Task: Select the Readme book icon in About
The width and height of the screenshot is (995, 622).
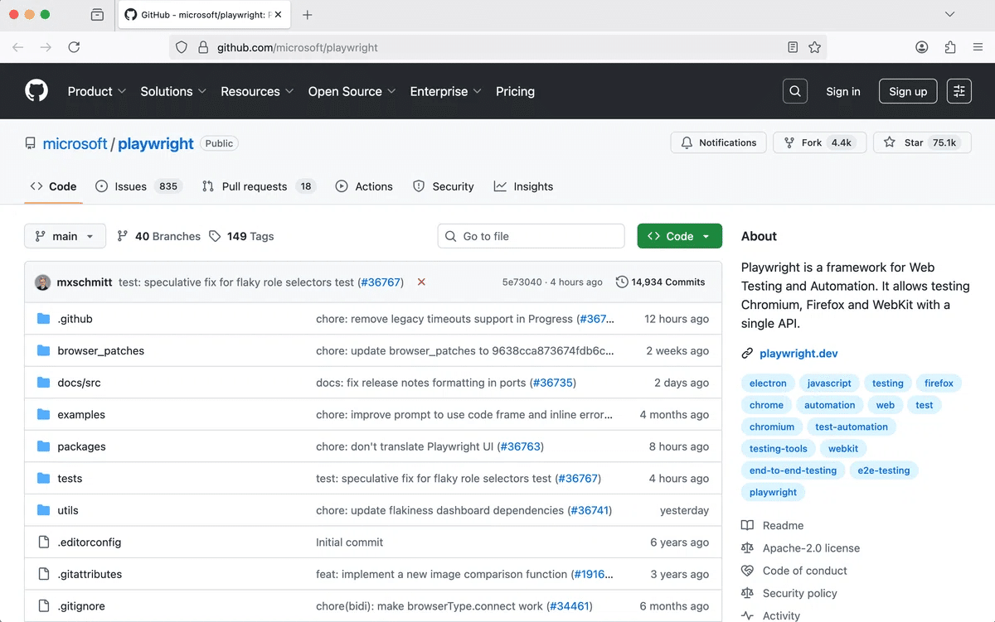Action: (x=746, y=525)
